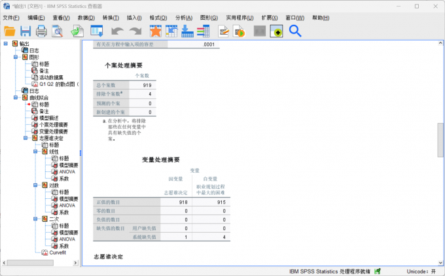
Task: Click the Go to Data star icon
Action: [156, 31]
